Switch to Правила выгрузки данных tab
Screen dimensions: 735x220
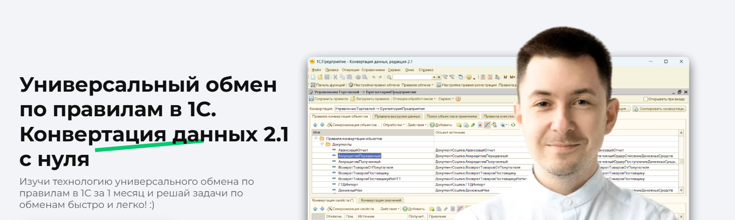pos(397,116)
